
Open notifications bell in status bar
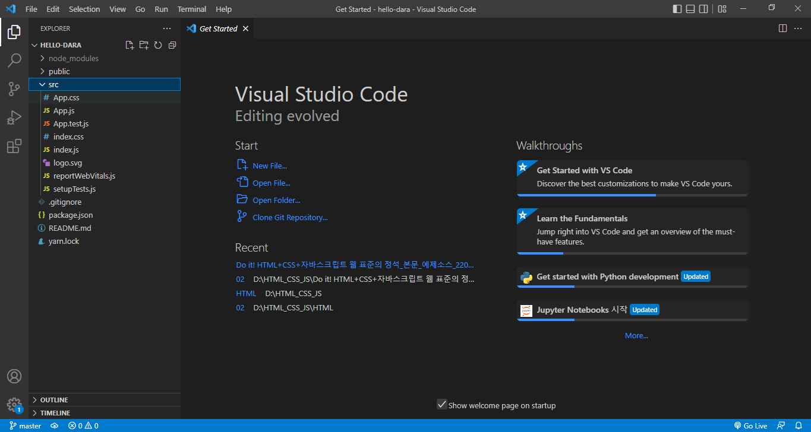pos(799,425)
